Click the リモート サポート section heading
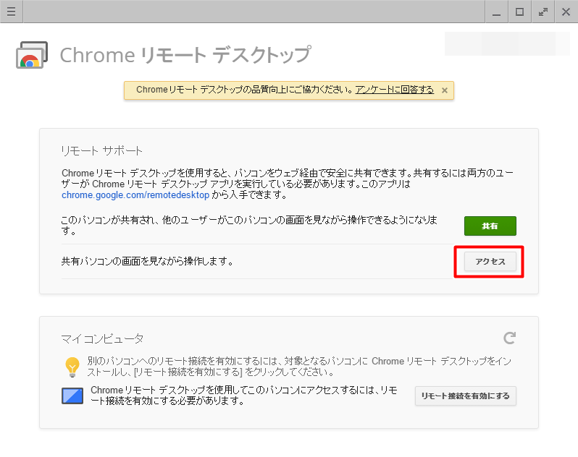The image size is (578, 457). [x=101, y=151]
